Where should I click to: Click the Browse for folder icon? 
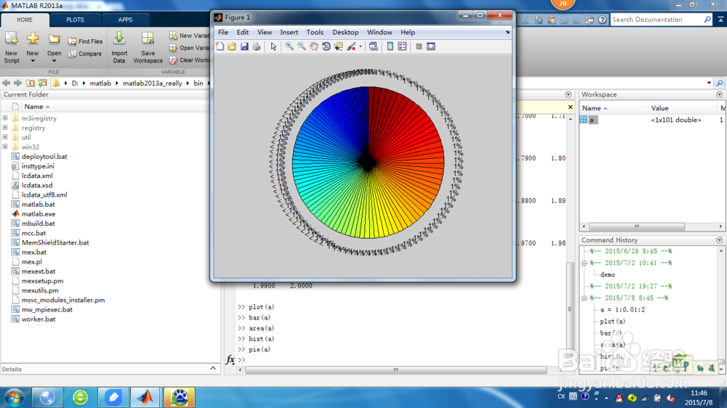[x=43, y=83]
